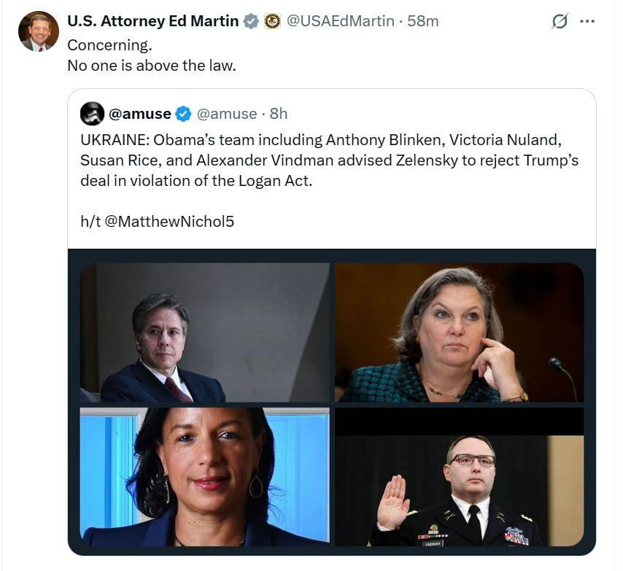Screen dimensions: 623x571
Task: Open the bottom-left photo with blue background
Action: click(x=205, y=477)
